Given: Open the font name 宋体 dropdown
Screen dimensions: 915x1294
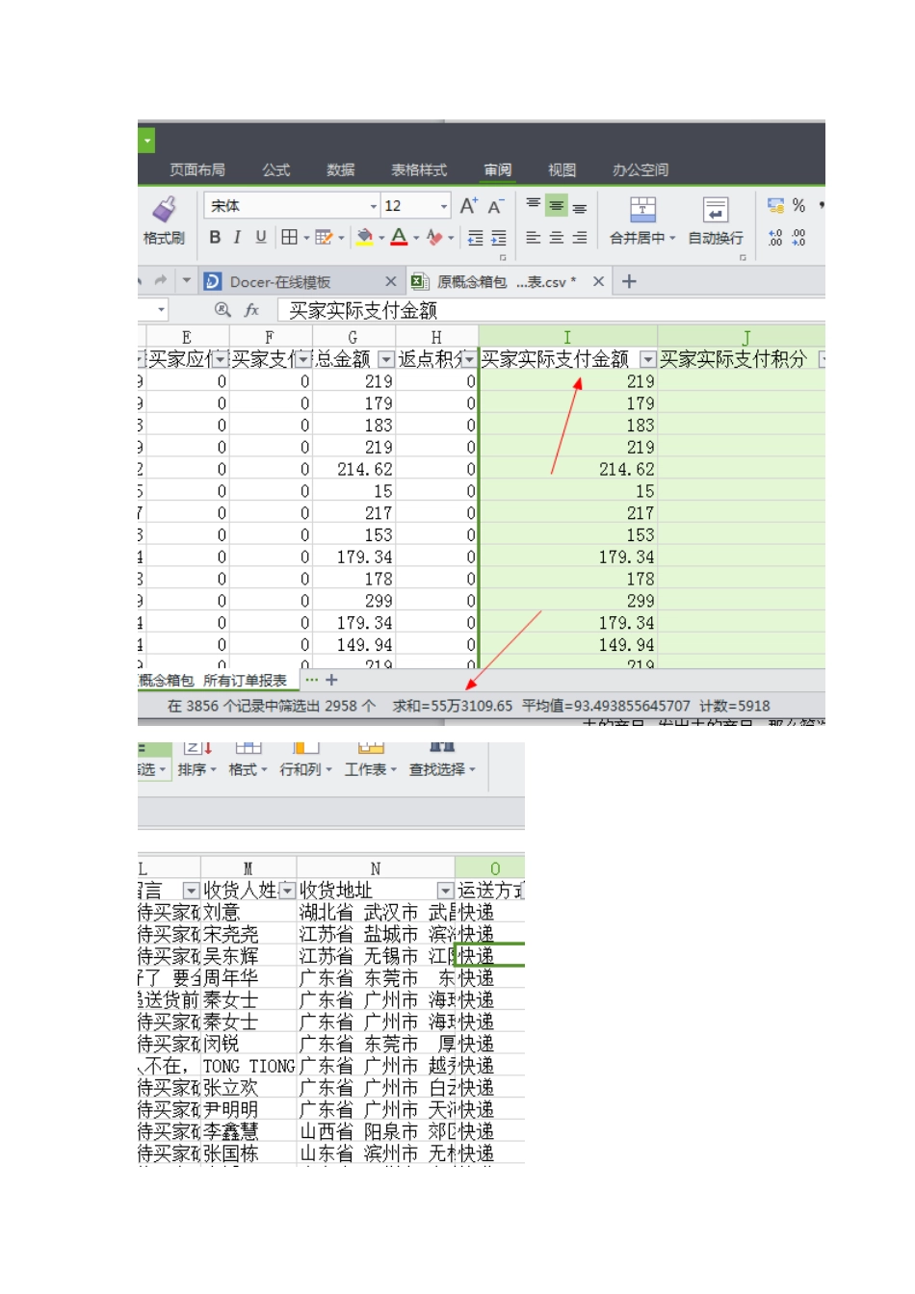Looking at the screenshot, I should (374, 206).
